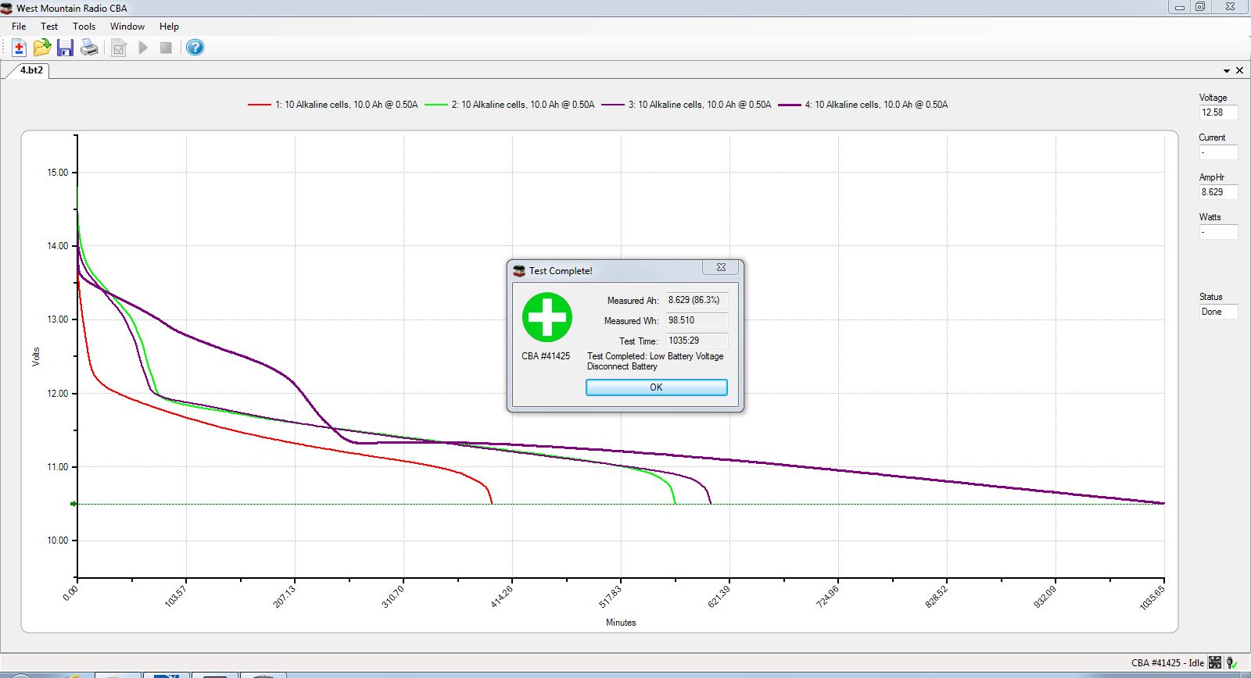
Task: Open the File menu
Action: pyautogui.click(x=19, y=27)
